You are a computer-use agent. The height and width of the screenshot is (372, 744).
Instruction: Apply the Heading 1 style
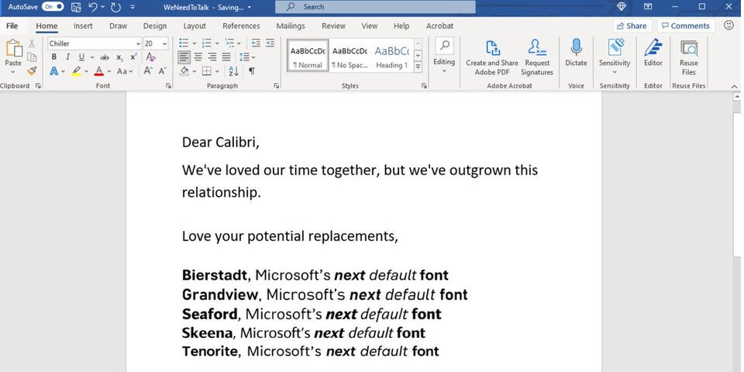coord(392,56)
